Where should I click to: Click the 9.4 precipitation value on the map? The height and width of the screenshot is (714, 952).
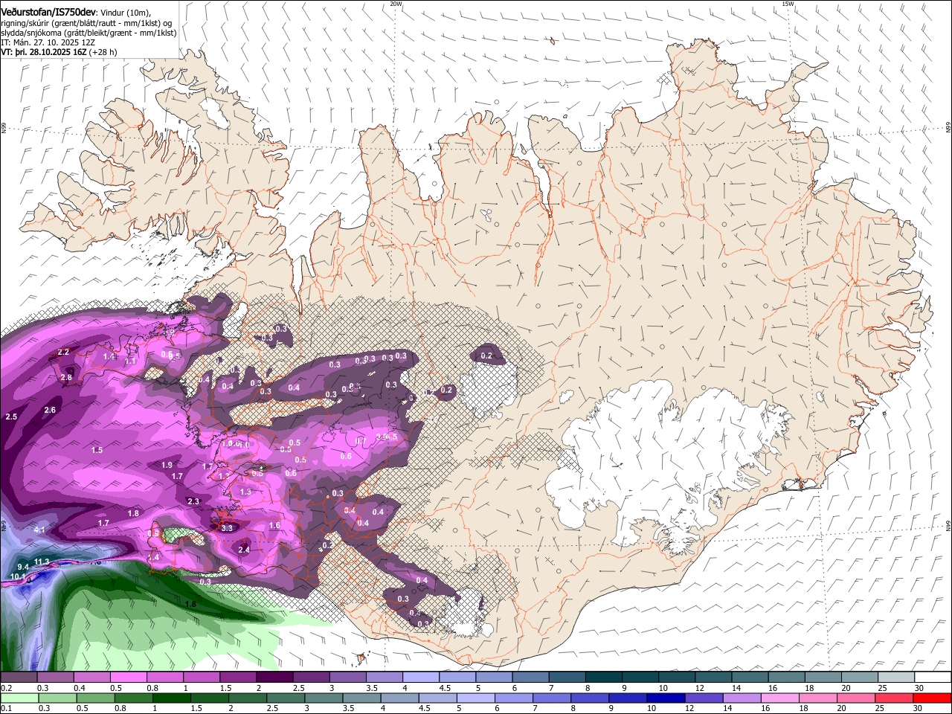click(x=23, y=567)
